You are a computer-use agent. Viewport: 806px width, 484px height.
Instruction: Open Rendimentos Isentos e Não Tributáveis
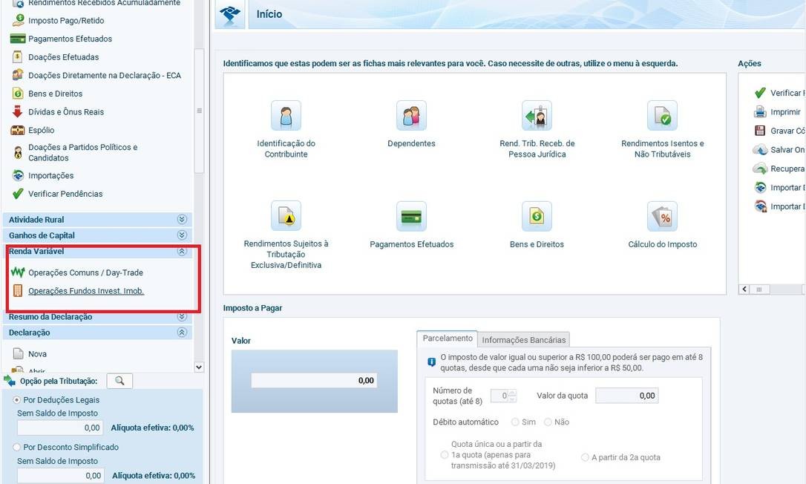click(662, 116)
